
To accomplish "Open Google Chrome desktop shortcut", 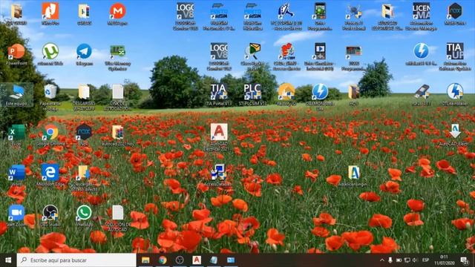I will coord(50,132).
